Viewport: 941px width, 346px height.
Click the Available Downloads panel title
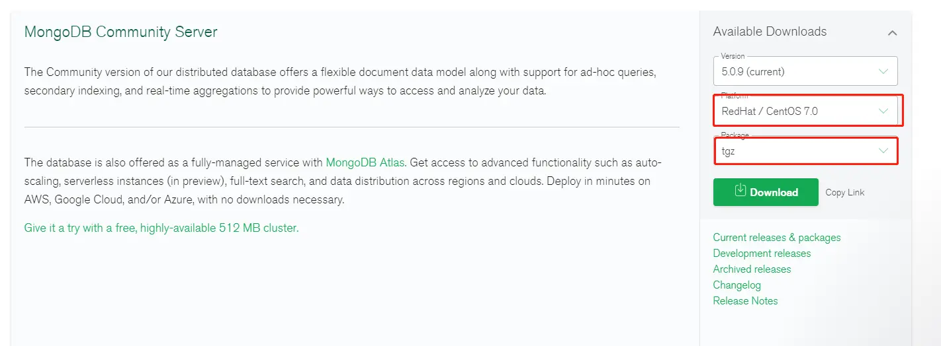(x=770, y=32)
